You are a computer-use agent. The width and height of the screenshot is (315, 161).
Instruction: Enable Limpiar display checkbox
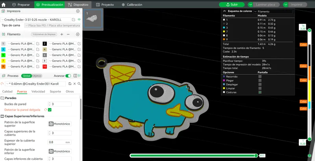(260, 88)
